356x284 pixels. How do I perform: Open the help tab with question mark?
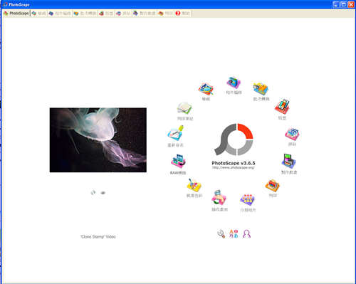183,14
